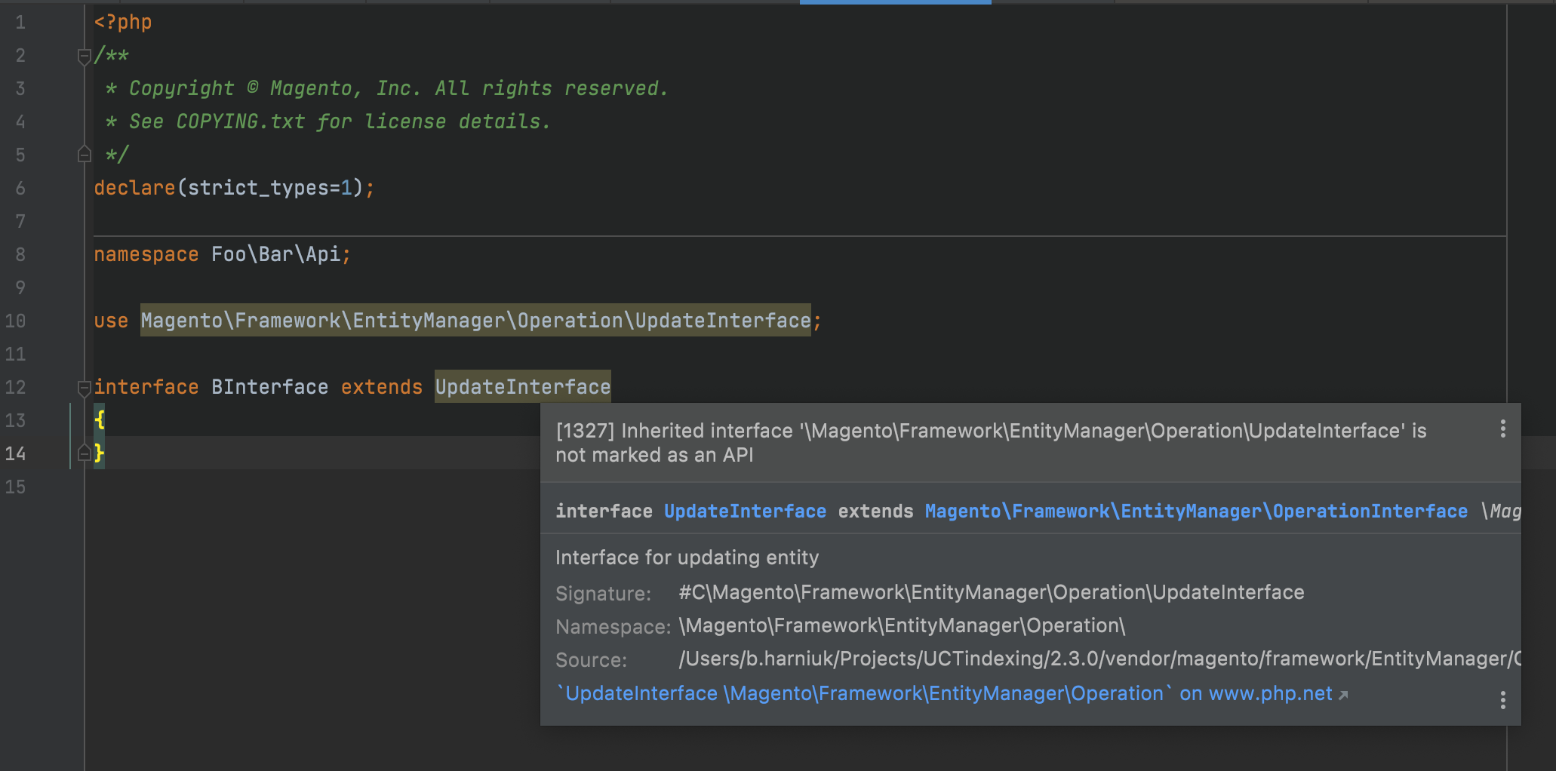Click the doc comment end fold marker
This screenshot has height=771, width=1556.
point(85,155)
